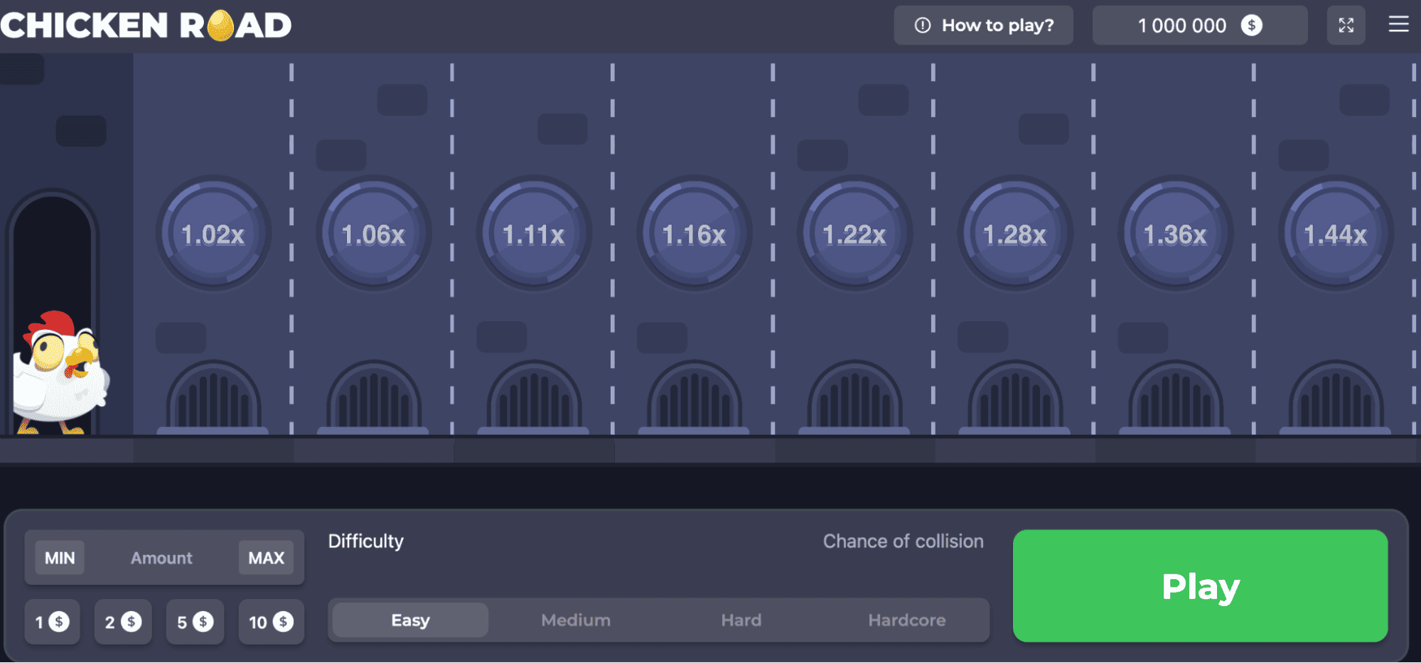The height and width of the screenshot is (663, 1421).
Task: Select Medium difficulty
Action: click(x=576, y=620)
